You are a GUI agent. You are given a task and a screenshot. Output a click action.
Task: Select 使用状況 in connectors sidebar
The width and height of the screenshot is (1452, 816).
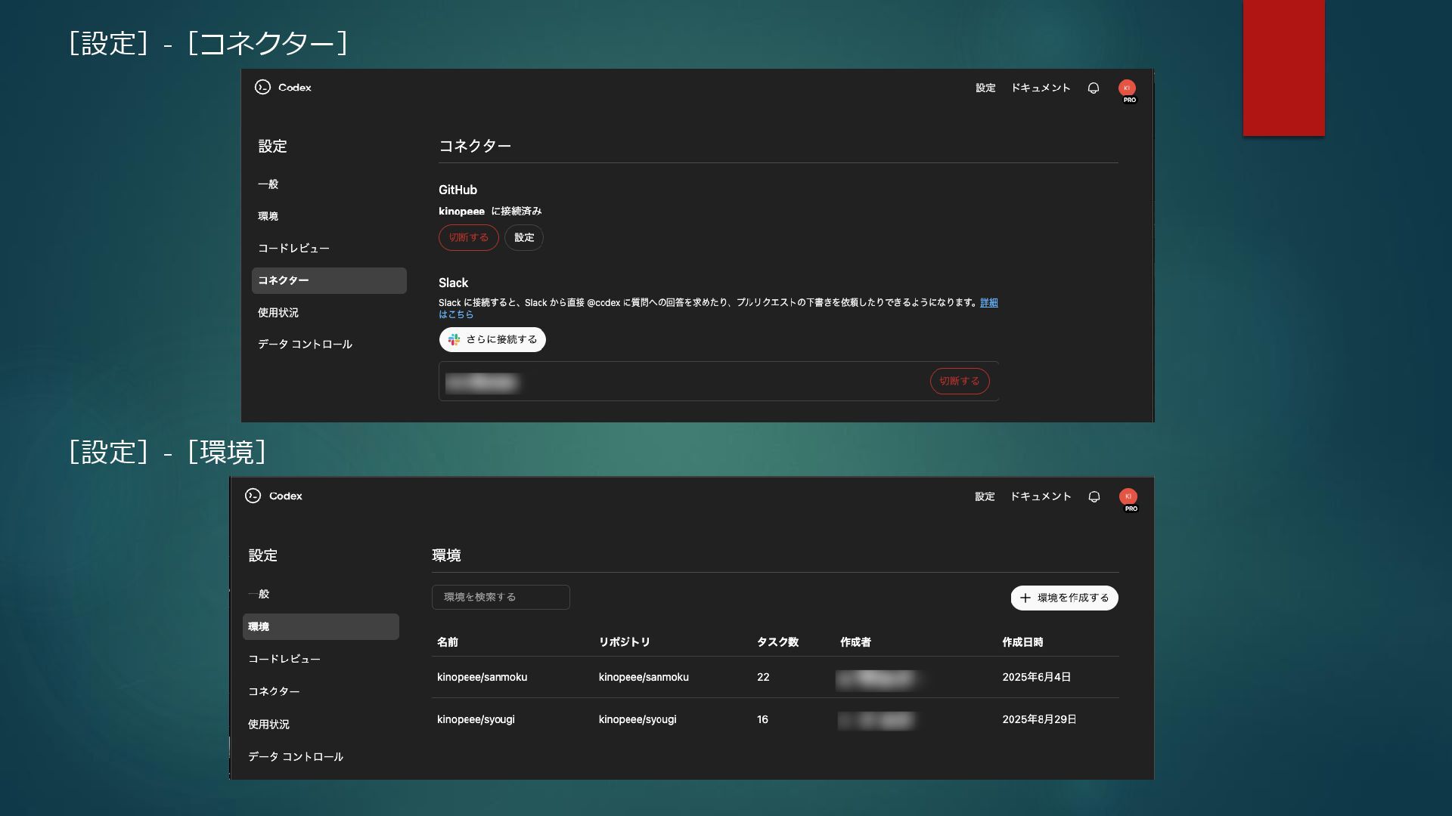[278, 313]
